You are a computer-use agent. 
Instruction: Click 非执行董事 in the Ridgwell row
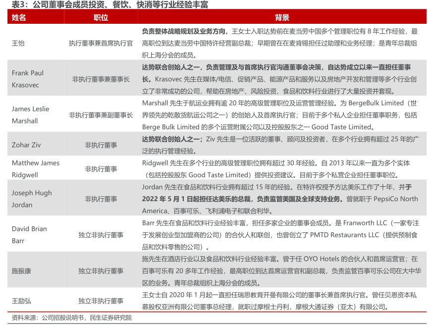(101, 169)
